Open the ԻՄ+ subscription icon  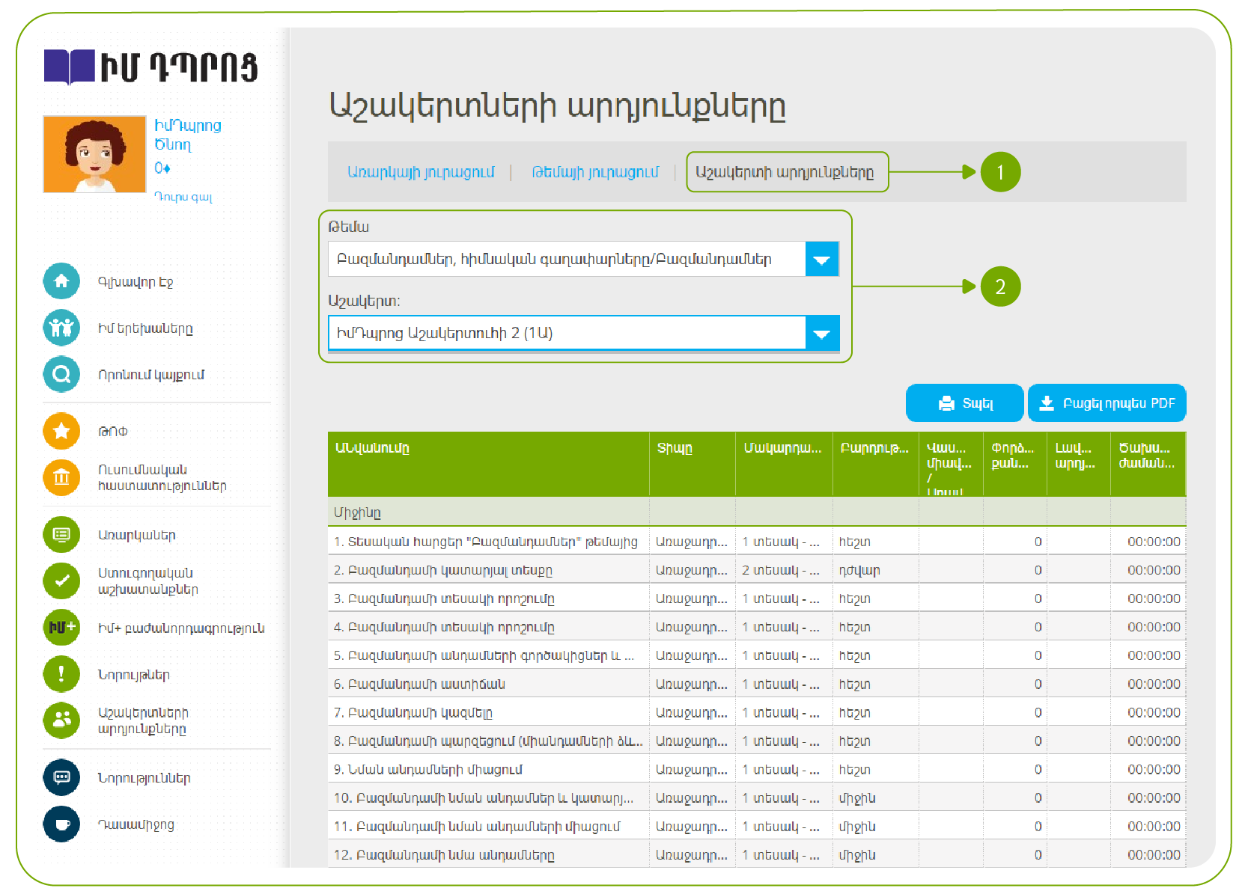[61, 628]
